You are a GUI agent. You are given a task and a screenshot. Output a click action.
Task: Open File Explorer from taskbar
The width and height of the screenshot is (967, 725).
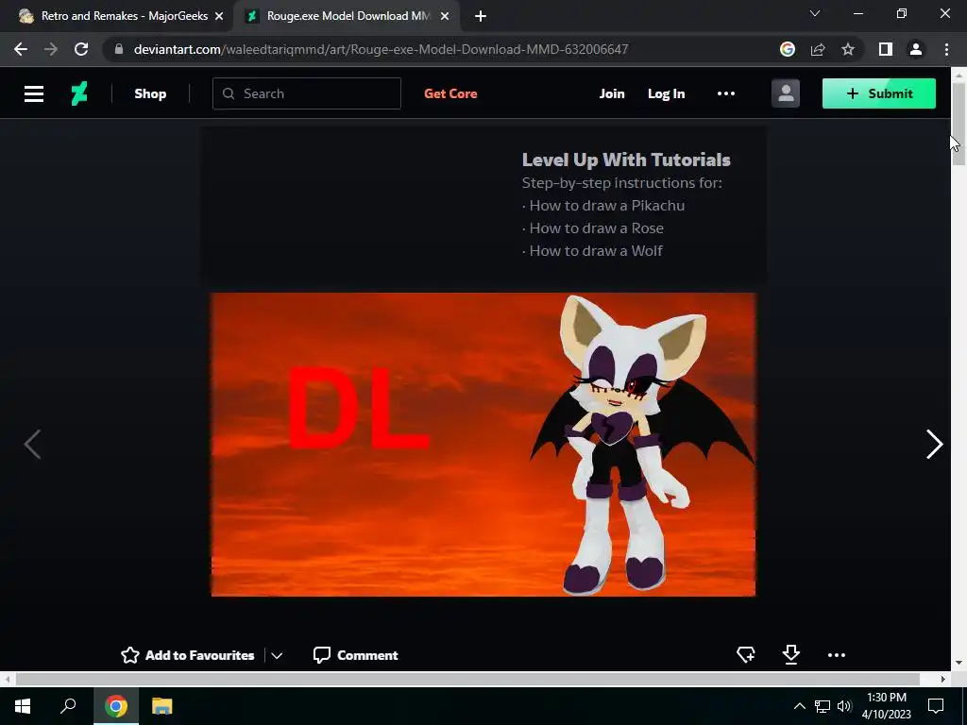coord(162,706)
